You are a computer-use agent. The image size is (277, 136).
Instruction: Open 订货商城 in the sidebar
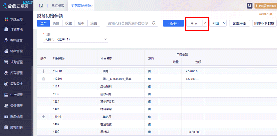14,29
